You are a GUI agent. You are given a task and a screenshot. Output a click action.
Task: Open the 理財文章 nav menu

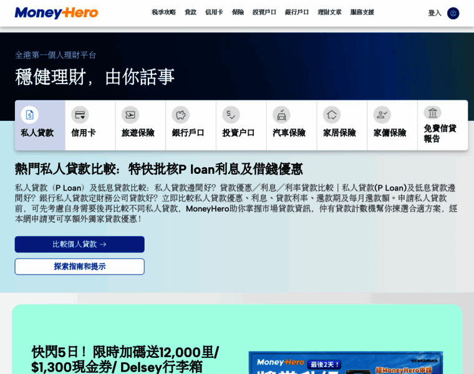coord(329,12)
